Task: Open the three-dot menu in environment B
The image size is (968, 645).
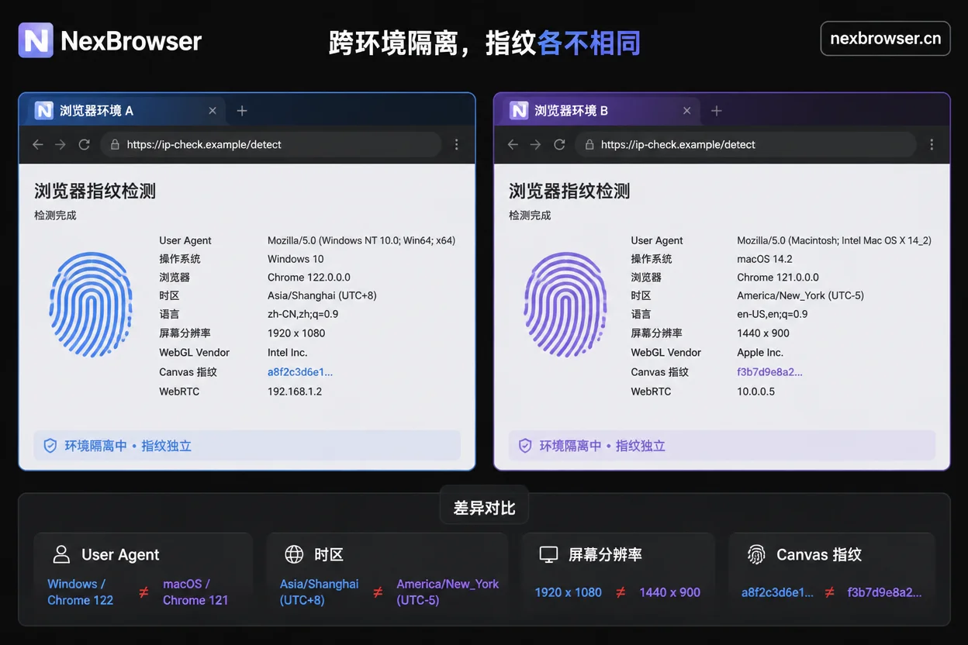Action: [932, 144]
